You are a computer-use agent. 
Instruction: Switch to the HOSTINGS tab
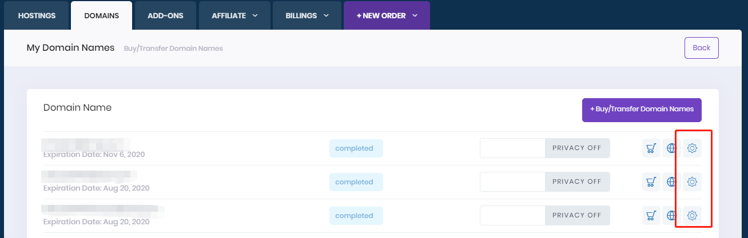point(37,15)
